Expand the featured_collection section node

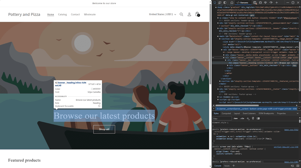[220, 81]
